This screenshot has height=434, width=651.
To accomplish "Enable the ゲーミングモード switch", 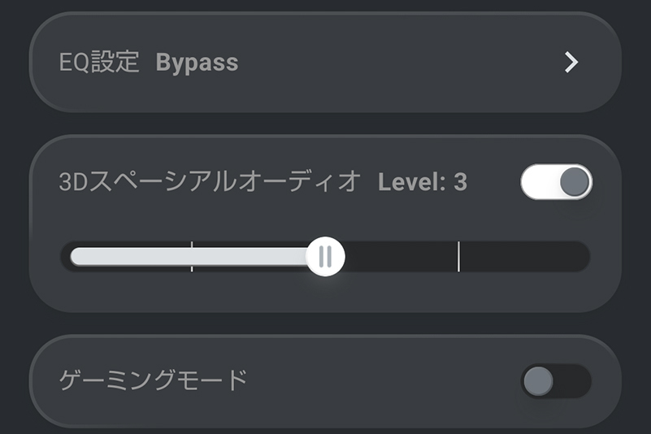I will [556, 380].
